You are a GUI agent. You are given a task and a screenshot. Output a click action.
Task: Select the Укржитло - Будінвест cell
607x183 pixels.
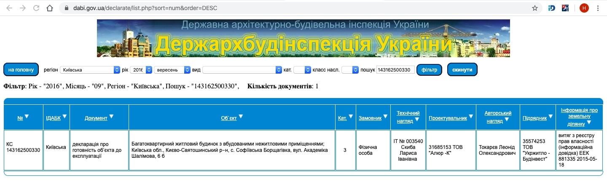[537, 150]
